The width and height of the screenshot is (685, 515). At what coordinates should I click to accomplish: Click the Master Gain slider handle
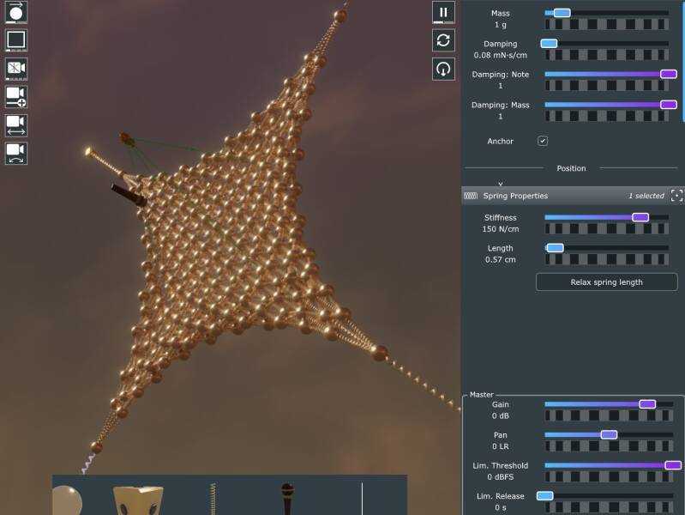click(x=647, y=404)
